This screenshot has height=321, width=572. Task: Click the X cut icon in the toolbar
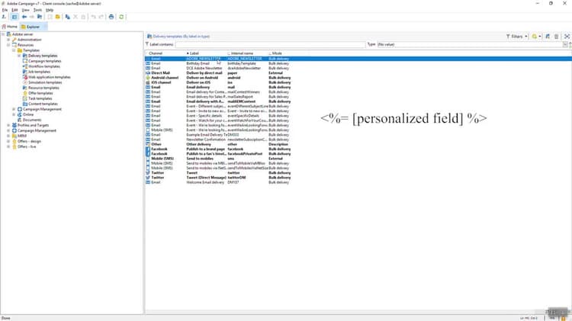(76, 17)
